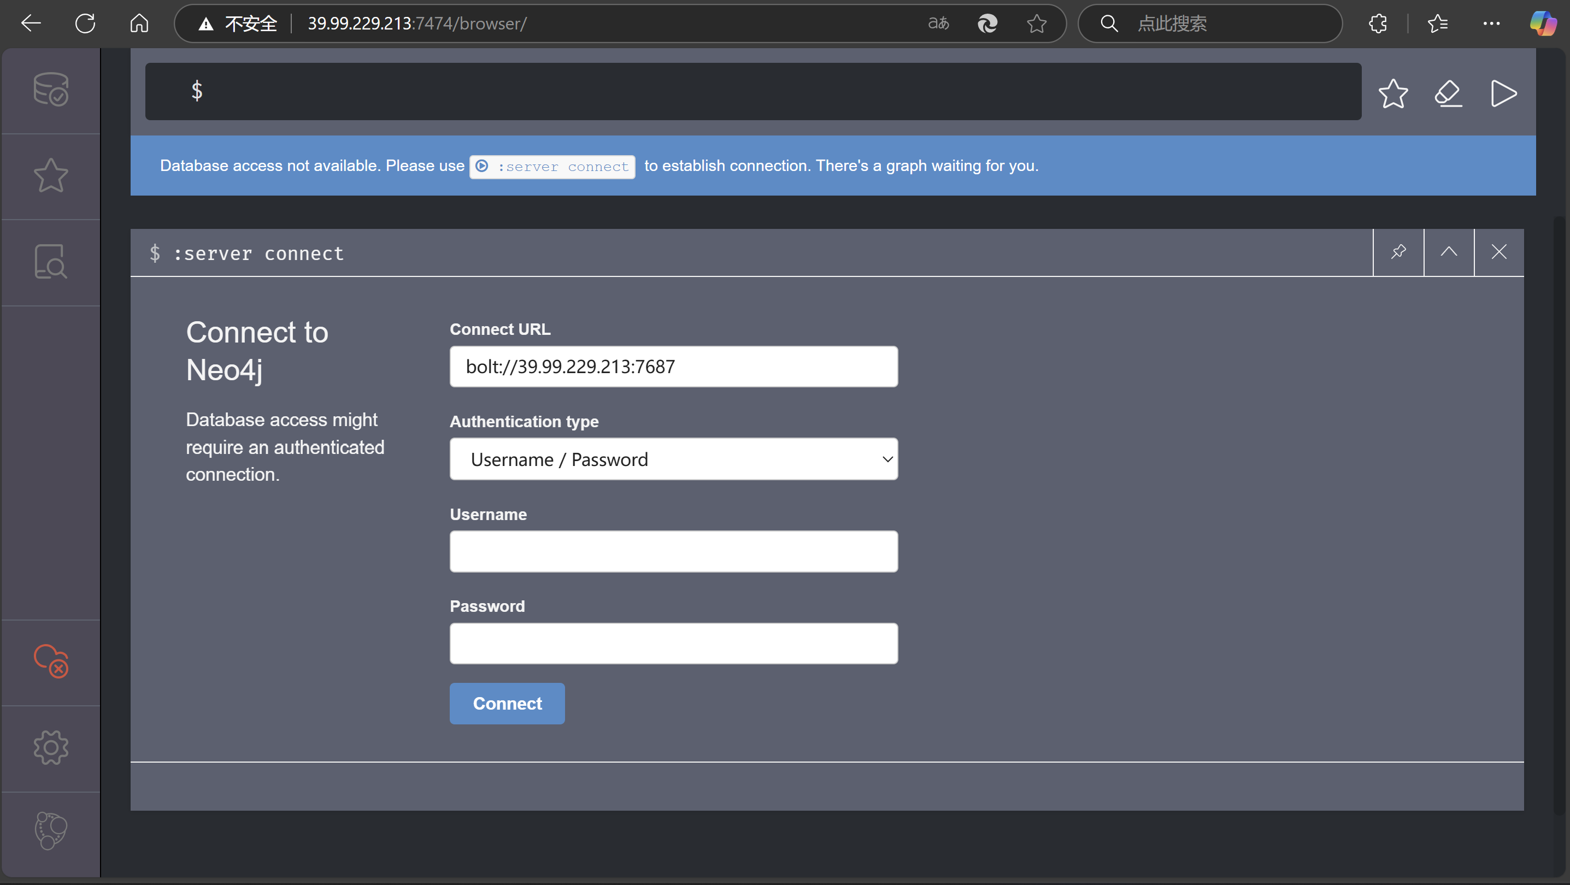
Task: Open the Database Information sidebar panel
Action: click(x=51, y=90)
